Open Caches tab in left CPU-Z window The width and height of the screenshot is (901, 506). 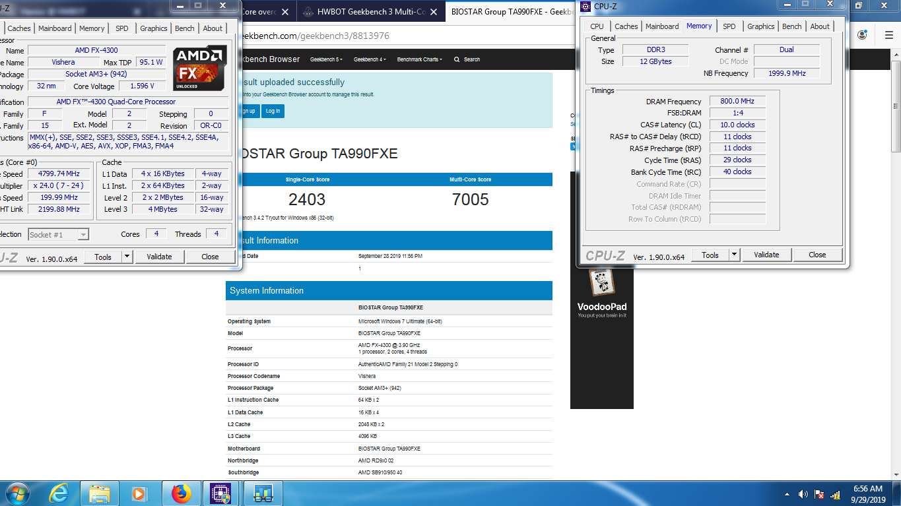point(19,28)
